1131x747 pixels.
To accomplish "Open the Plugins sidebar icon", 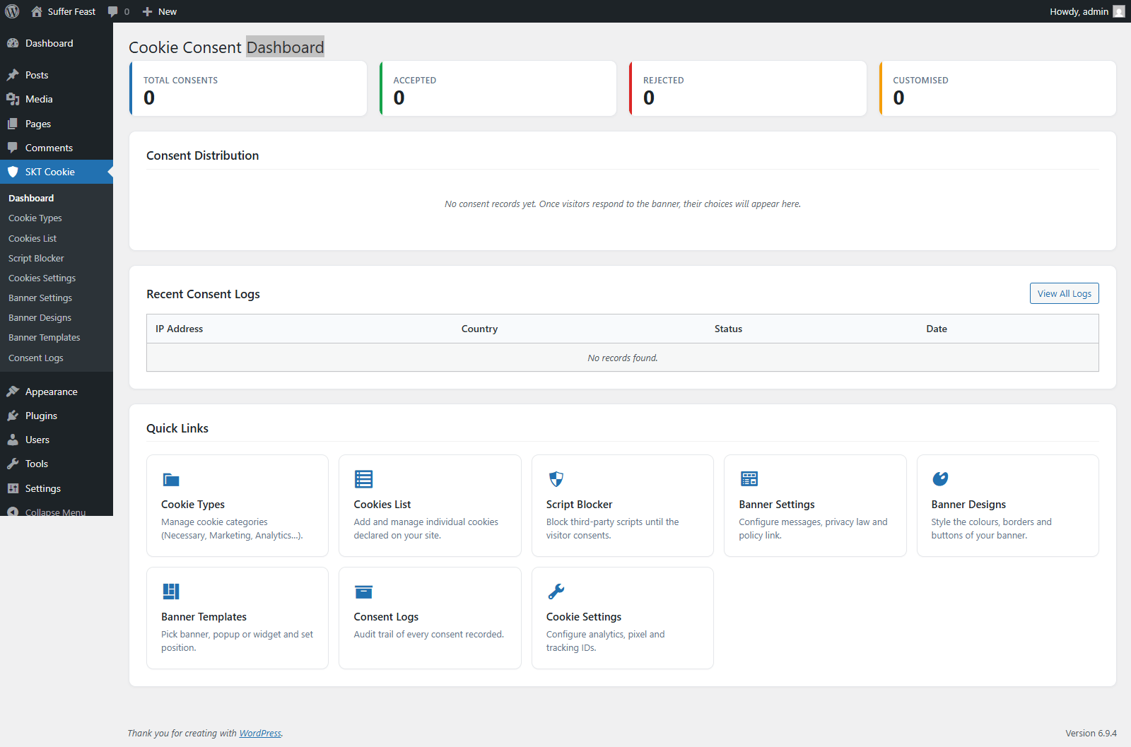I will pyautogui.click(x=14, y=416).
